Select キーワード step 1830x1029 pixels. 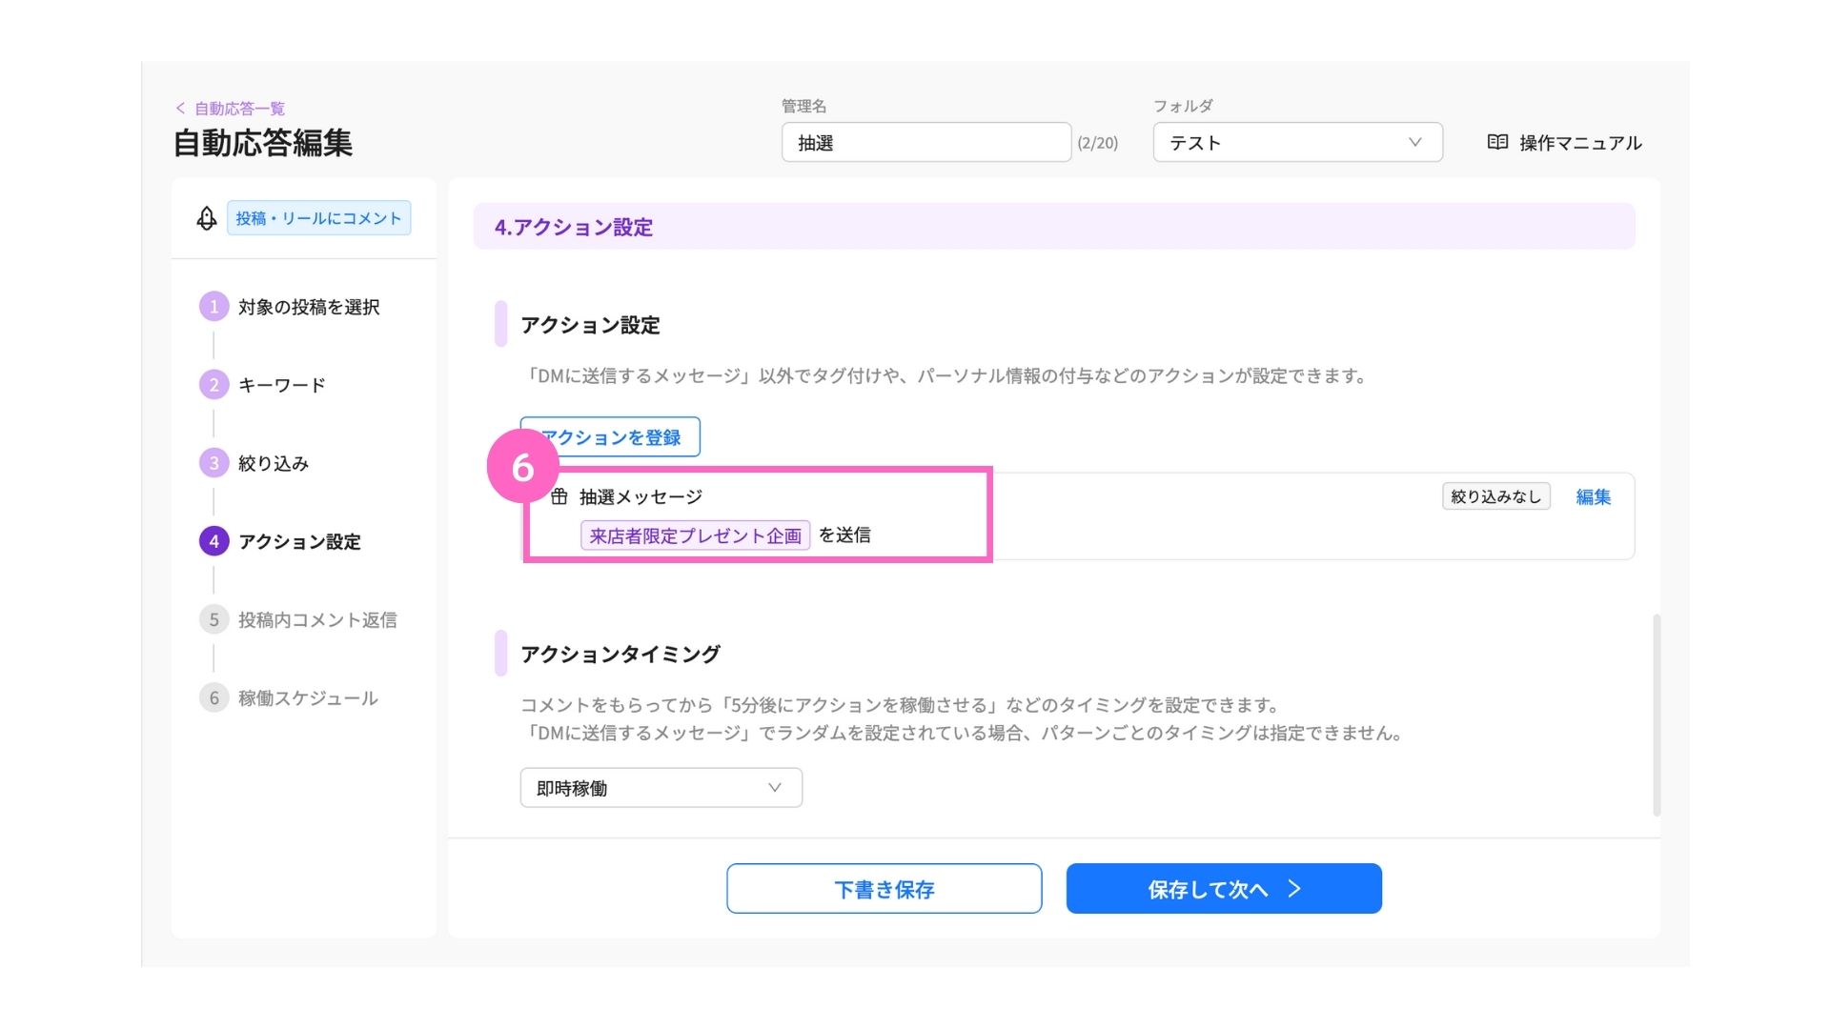282,385
